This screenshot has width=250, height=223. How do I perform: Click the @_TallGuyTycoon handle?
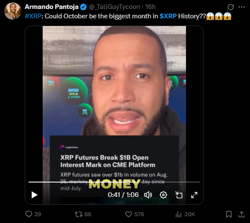click(114, 7)
